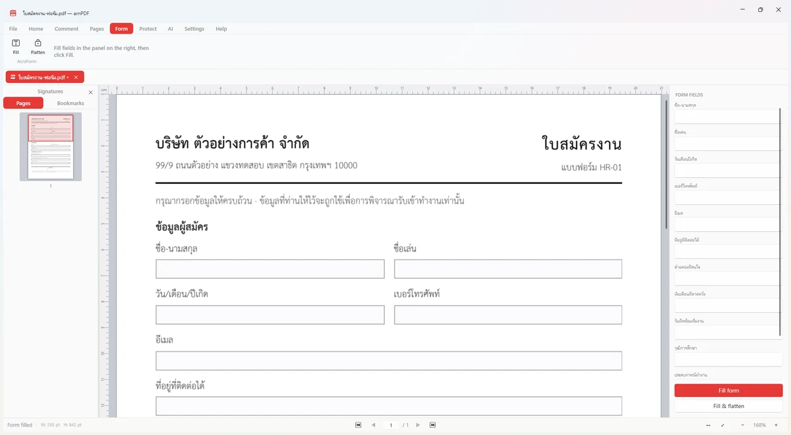Screen dimensions: 791x435
Task: Select the Flatten tool icon
Action: pos(38,43)
